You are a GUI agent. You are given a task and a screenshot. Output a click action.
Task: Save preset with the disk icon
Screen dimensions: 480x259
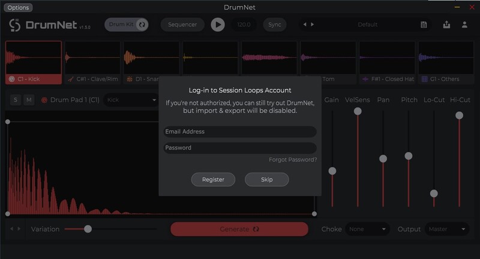tap(424, 25)
